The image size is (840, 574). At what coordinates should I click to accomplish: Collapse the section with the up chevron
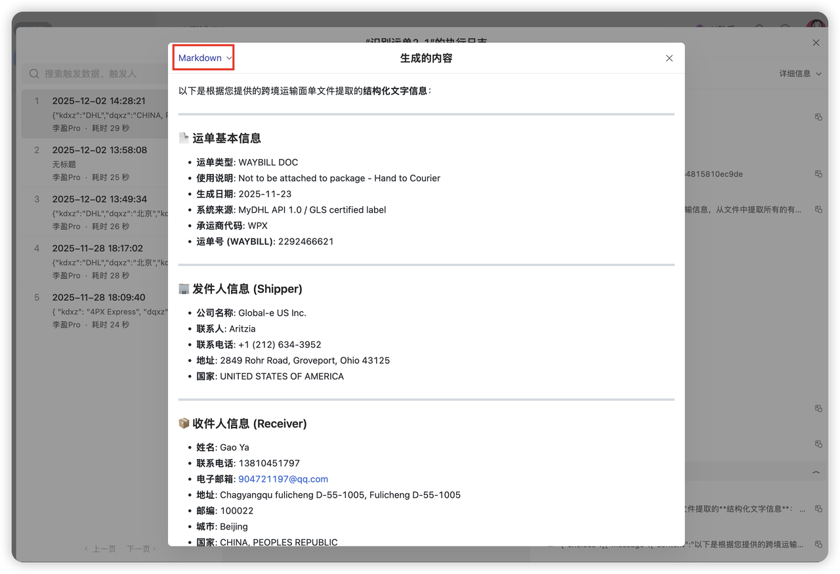click(x=816, y=472)
